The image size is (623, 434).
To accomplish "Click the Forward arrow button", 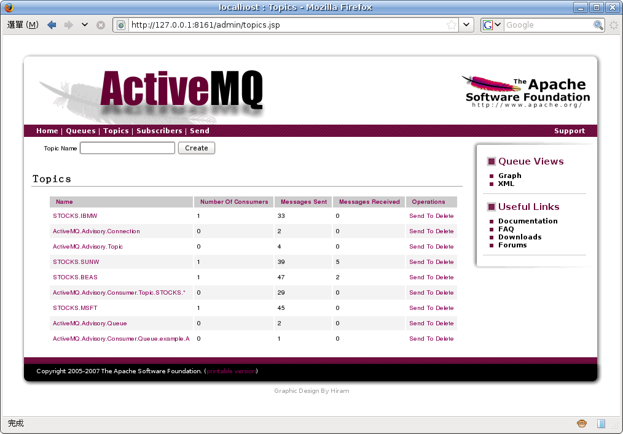I will tap(69, 25).
